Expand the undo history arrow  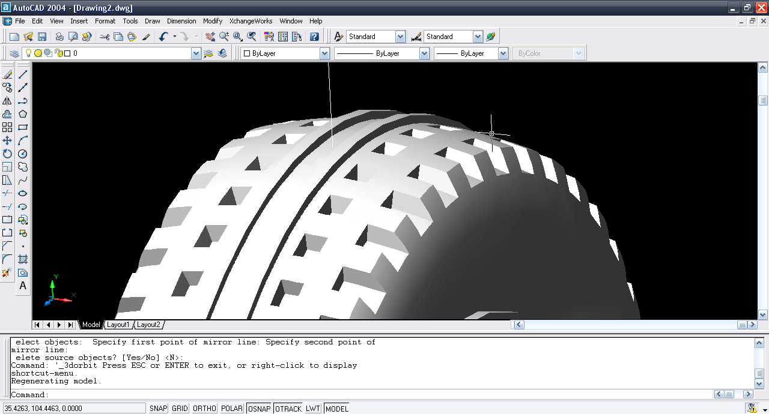[x=175, y=37]
